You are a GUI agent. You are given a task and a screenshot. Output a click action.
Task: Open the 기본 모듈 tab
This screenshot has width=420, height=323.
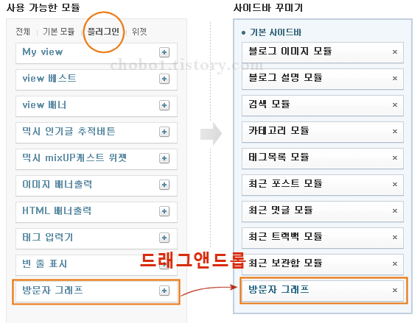[59, 32]
